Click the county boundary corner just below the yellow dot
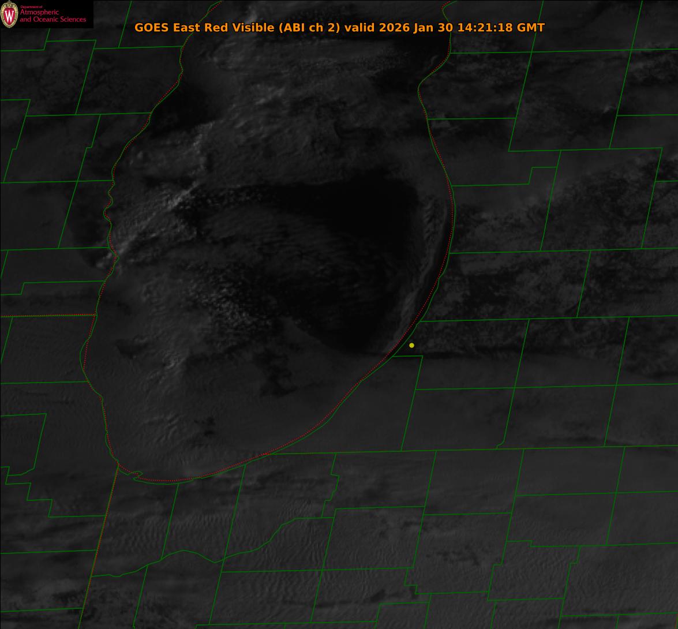This screenshot has height=629, width=678. point(422,356)
